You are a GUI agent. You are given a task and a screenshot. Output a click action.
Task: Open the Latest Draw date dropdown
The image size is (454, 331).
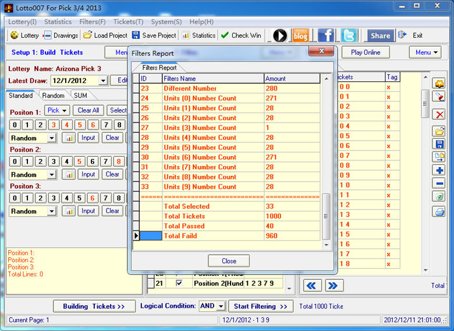[x=103, y=81]
